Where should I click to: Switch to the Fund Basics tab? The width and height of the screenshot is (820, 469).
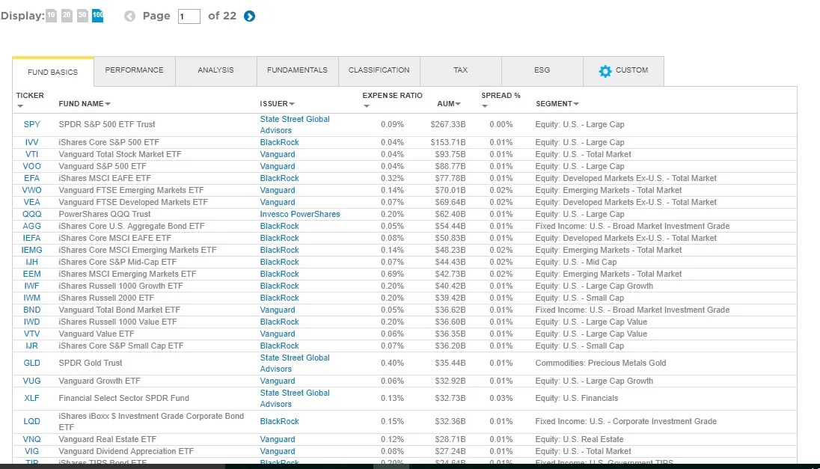pos(53,72)
